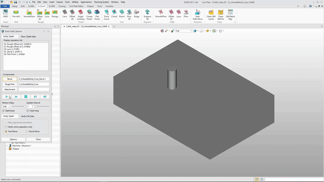Screen dimensions: 324x182
Task: Select the Rough SmoothFlow operation
Action: click(x=29, y=14)
